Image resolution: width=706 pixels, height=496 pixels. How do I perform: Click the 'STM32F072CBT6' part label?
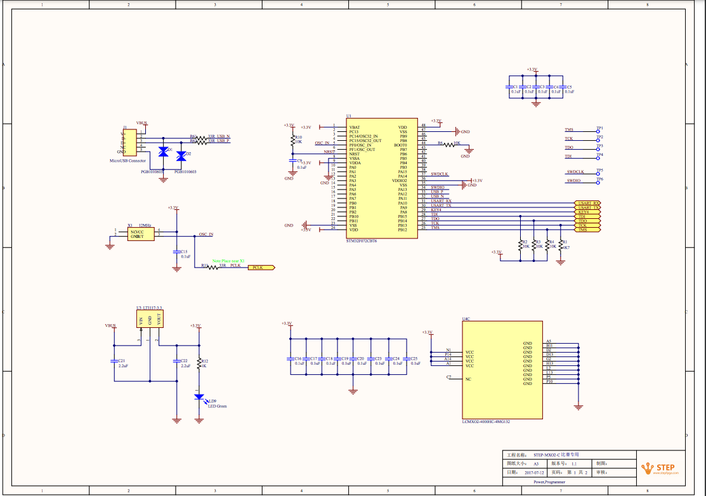(x=362, y=241)
